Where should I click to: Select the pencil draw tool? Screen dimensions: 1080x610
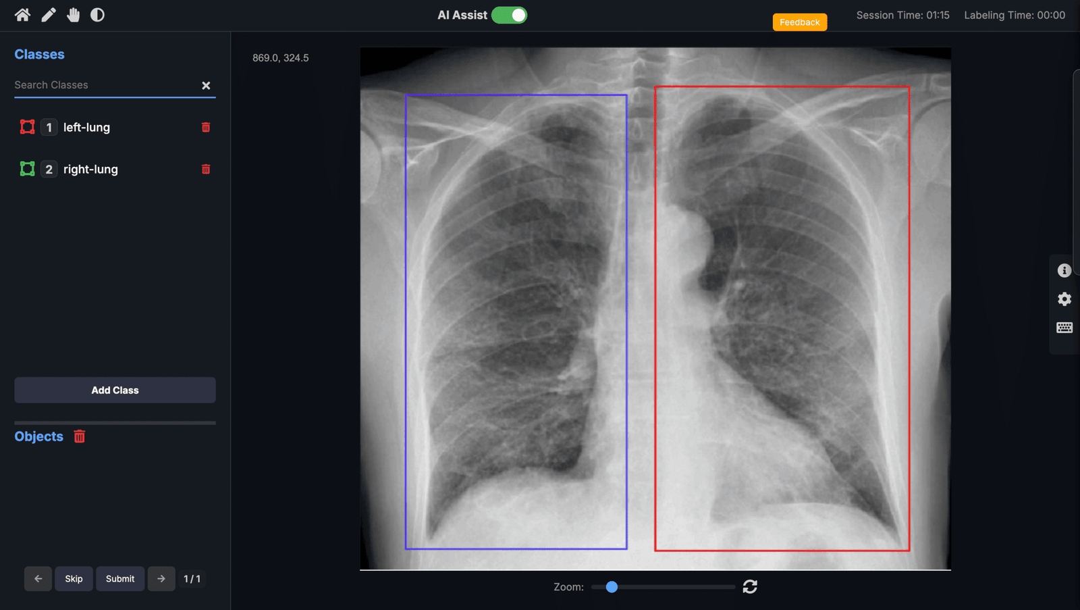(x=48, y=15)
